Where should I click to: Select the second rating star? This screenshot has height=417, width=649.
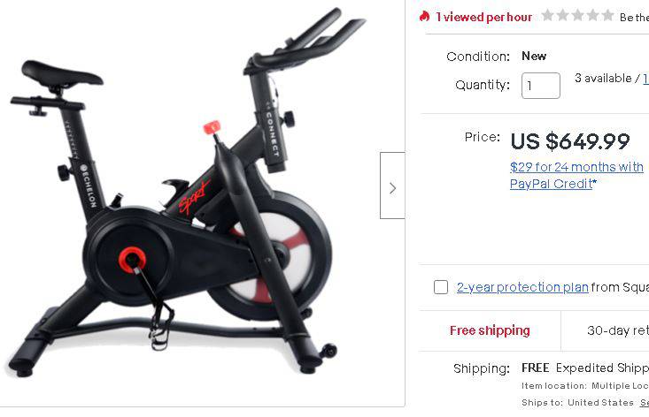point(562,15)
